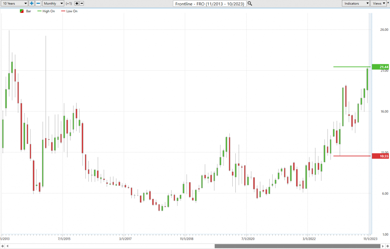Click the blue plus button to increase the time range

tap(32, 3)
